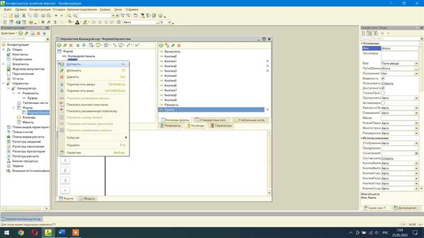This screenshot has height=238, width=424.
Task: Click the Windows Start button
Action: (x=6, y=232)
